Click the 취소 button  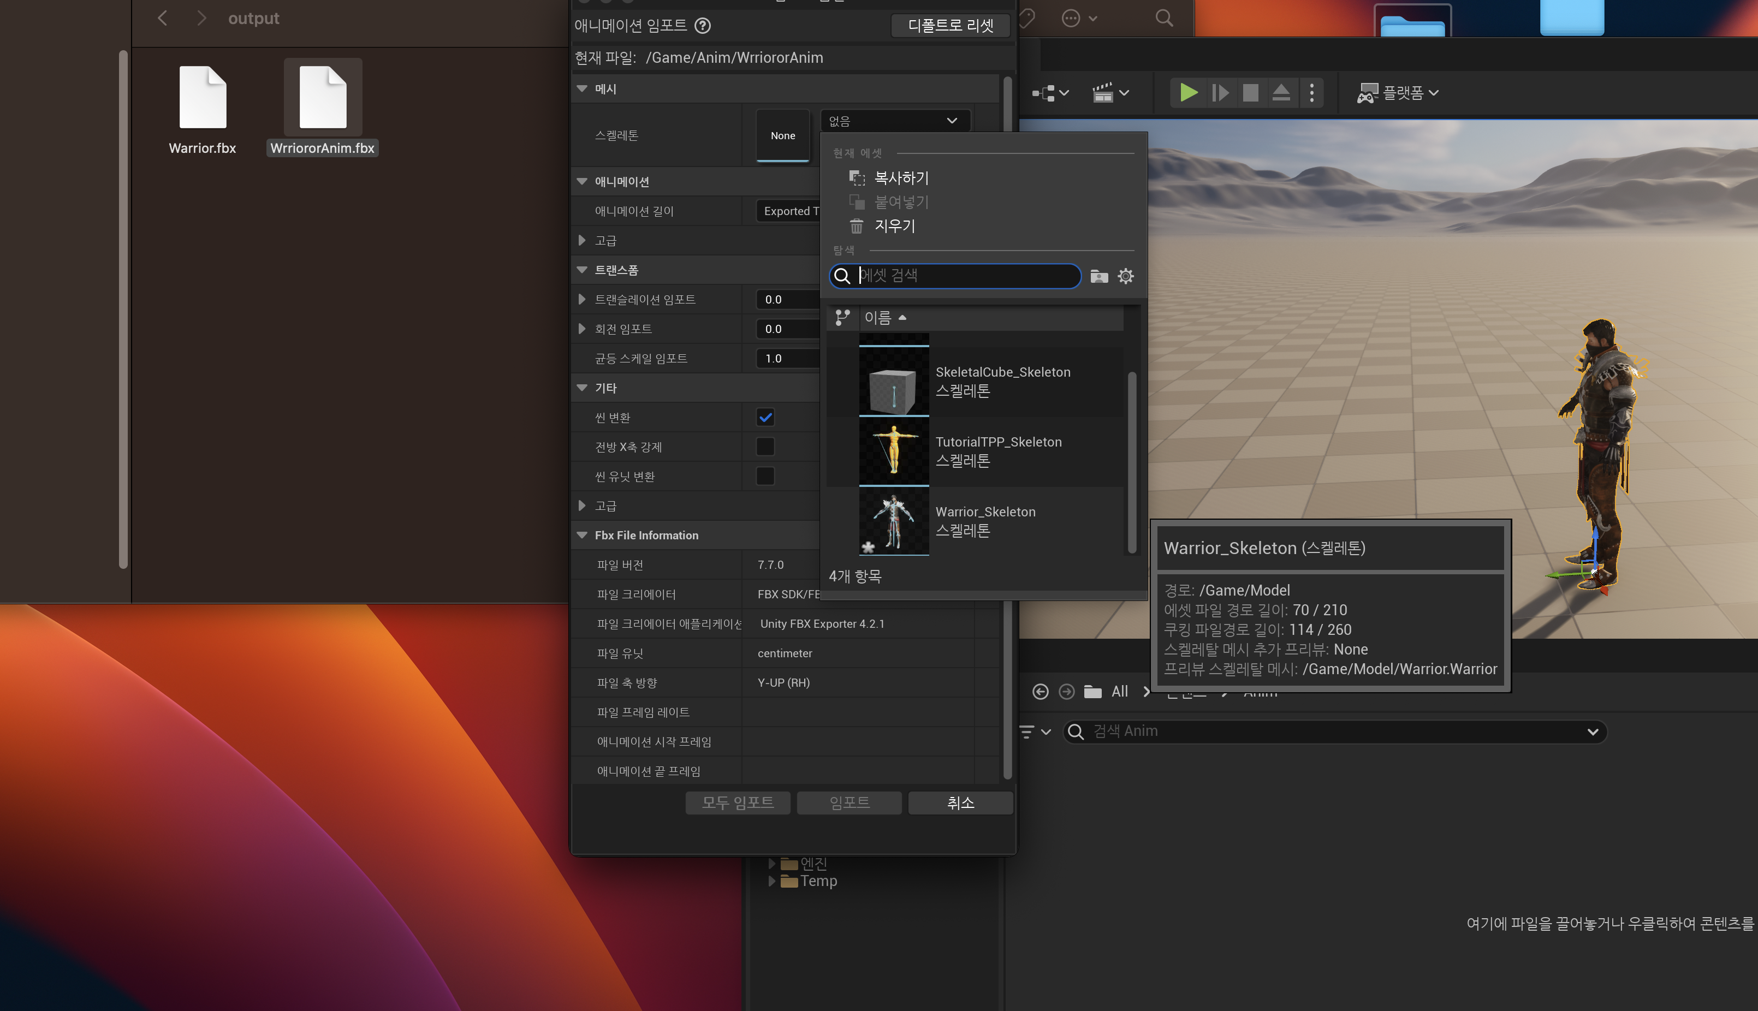pyautogui.click(x=960, y=802)
